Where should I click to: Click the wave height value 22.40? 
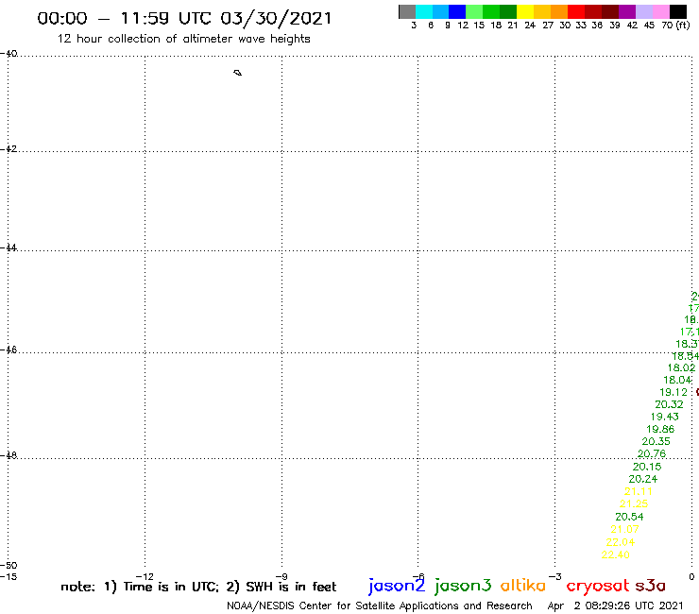point(615,554)
